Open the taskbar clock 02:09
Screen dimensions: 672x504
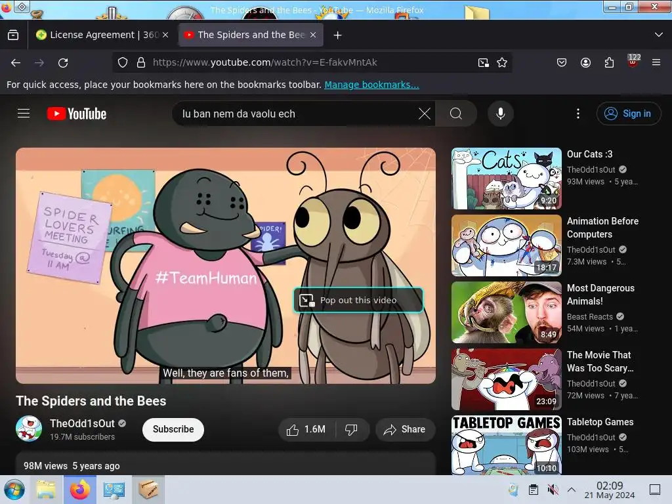click(x=610, y=490)
